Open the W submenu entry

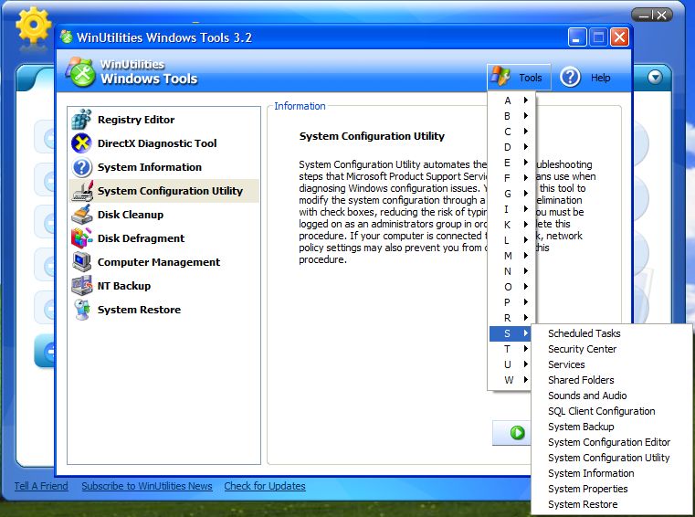(x=511, y=380)
